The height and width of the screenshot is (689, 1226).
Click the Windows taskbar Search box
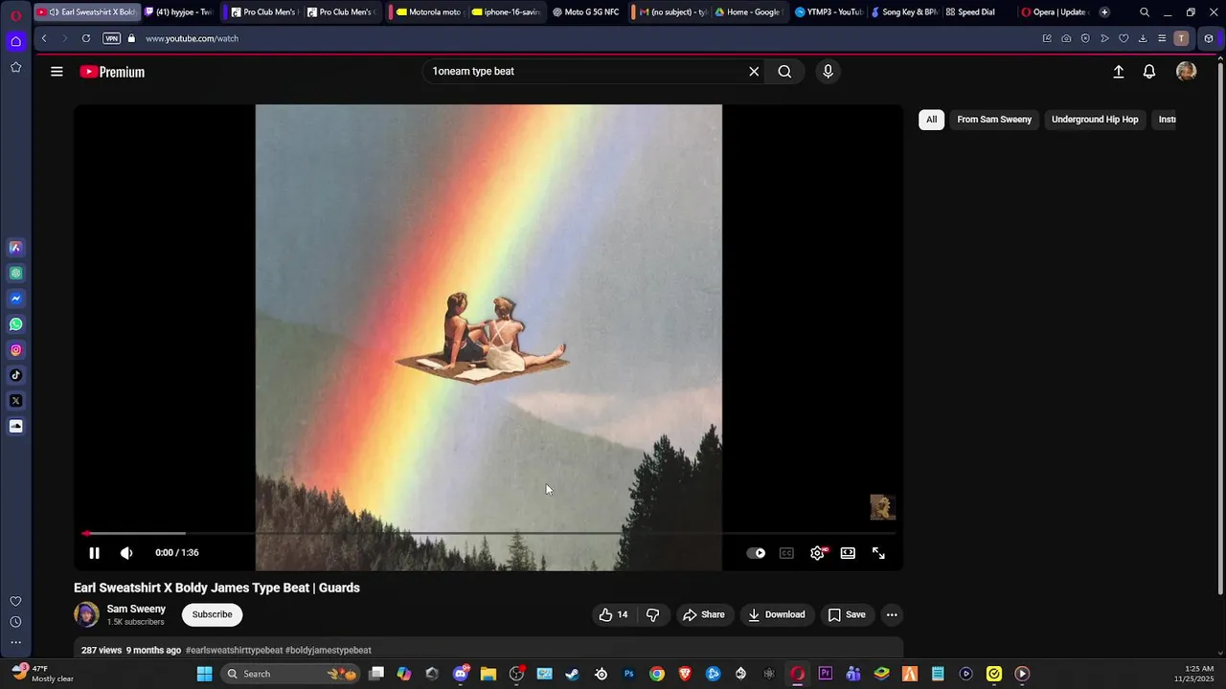click(290, 674)
